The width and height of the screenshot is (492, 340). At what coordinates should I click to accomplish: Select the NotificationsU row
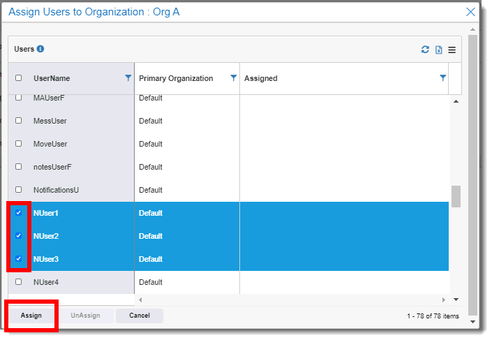(x=228, y=190)
